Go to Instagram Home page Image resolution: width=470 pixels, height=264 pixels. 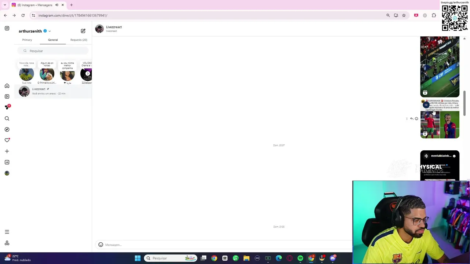(x=7, y=86)
